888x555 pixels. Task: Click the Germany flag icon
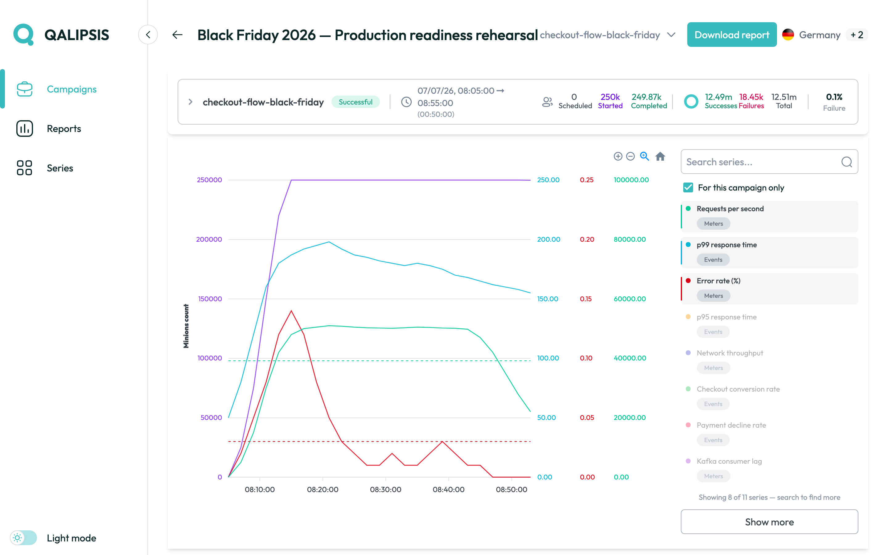point(788,35)
